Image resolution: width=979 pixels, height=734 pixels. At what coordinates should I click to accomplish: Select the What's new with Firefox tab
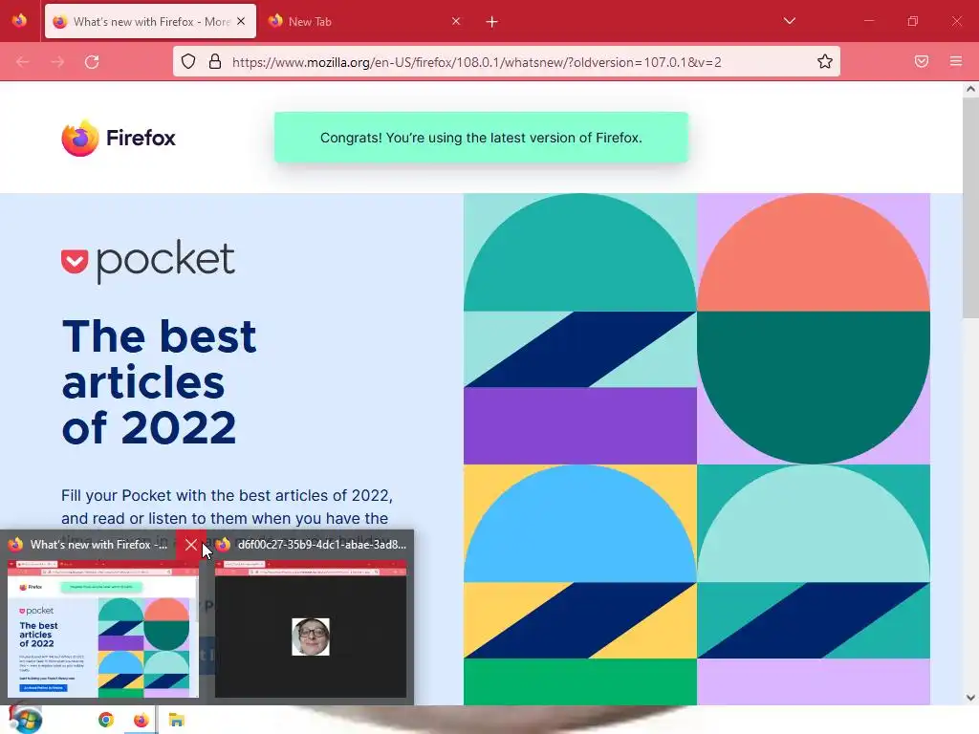(x=150, y=21)
